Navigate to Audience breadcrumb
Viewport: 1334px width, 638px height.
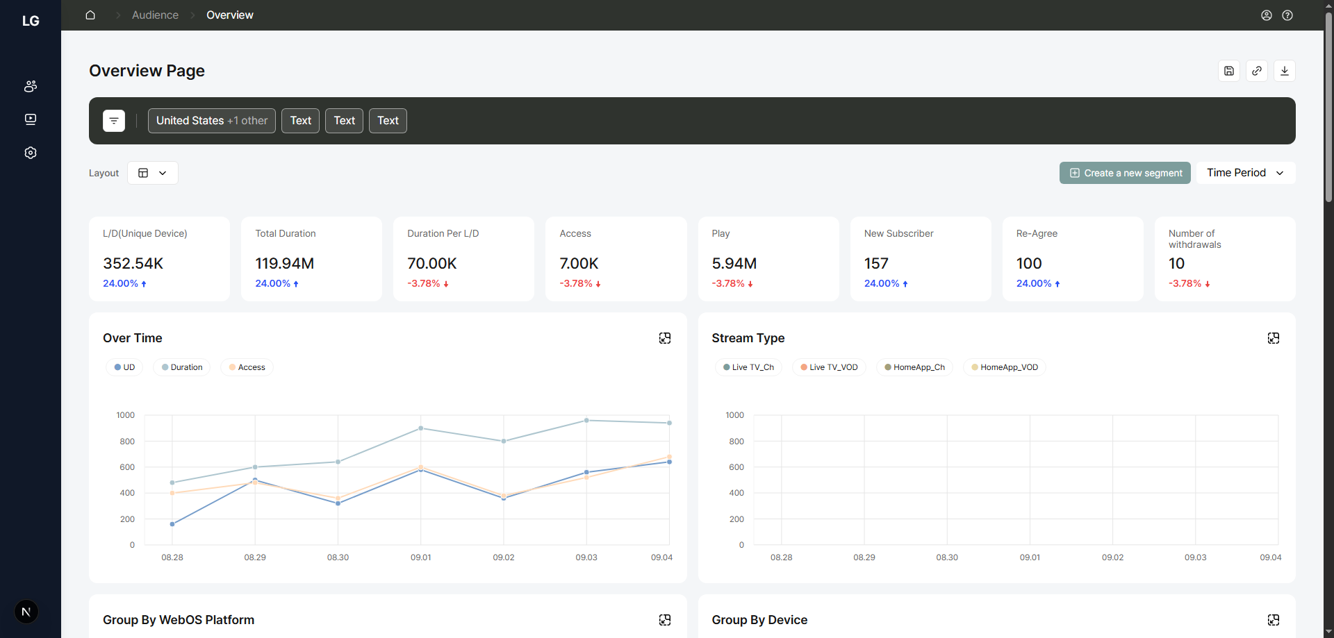pos(155,15)
